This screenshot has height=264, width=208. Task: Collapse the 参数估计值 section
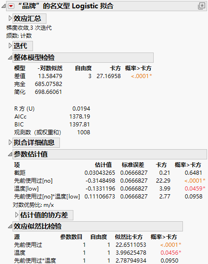pos(10,154)
